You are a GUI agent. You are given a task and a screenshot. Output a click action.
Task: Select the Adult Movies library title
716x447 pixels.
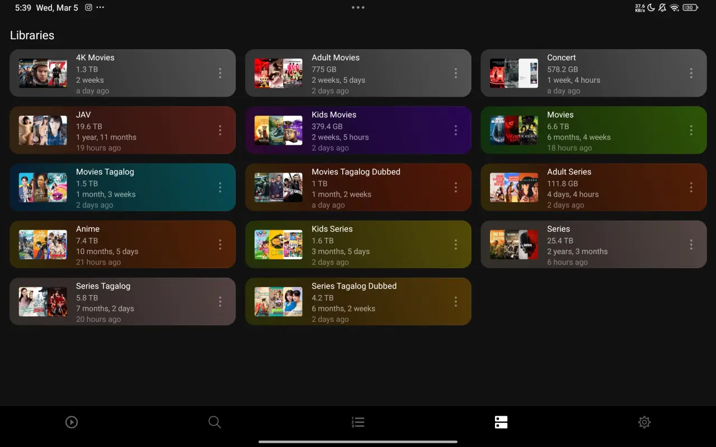click(x=336, y=58)
